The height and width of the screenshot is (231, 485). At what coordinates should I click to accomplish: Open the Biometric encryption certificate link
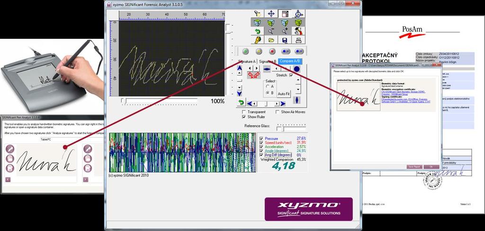pos(404,93)
